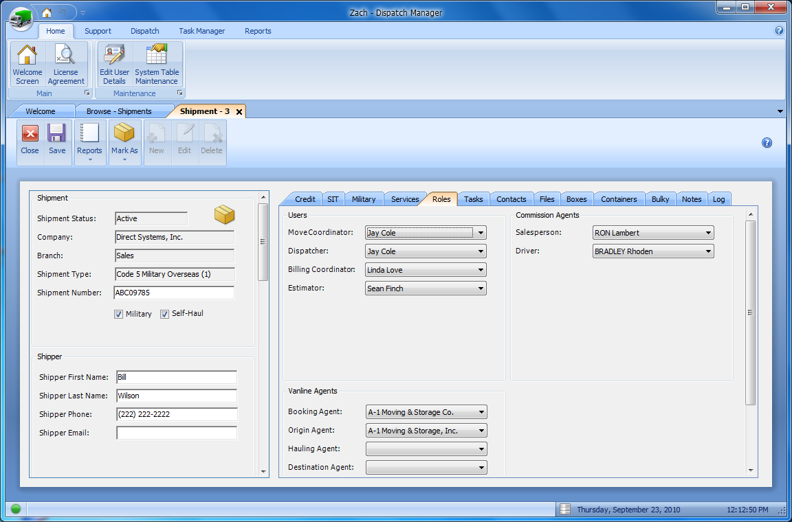Click the help question mark icon
This screenshot has width=792, height=522.
pos(767,143)
